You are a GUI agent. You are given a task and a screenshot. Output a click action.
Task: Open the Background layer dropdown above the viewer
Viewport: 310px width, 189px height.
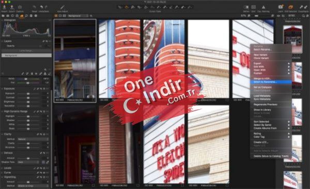pyautogui.click(x=78, y=16)
